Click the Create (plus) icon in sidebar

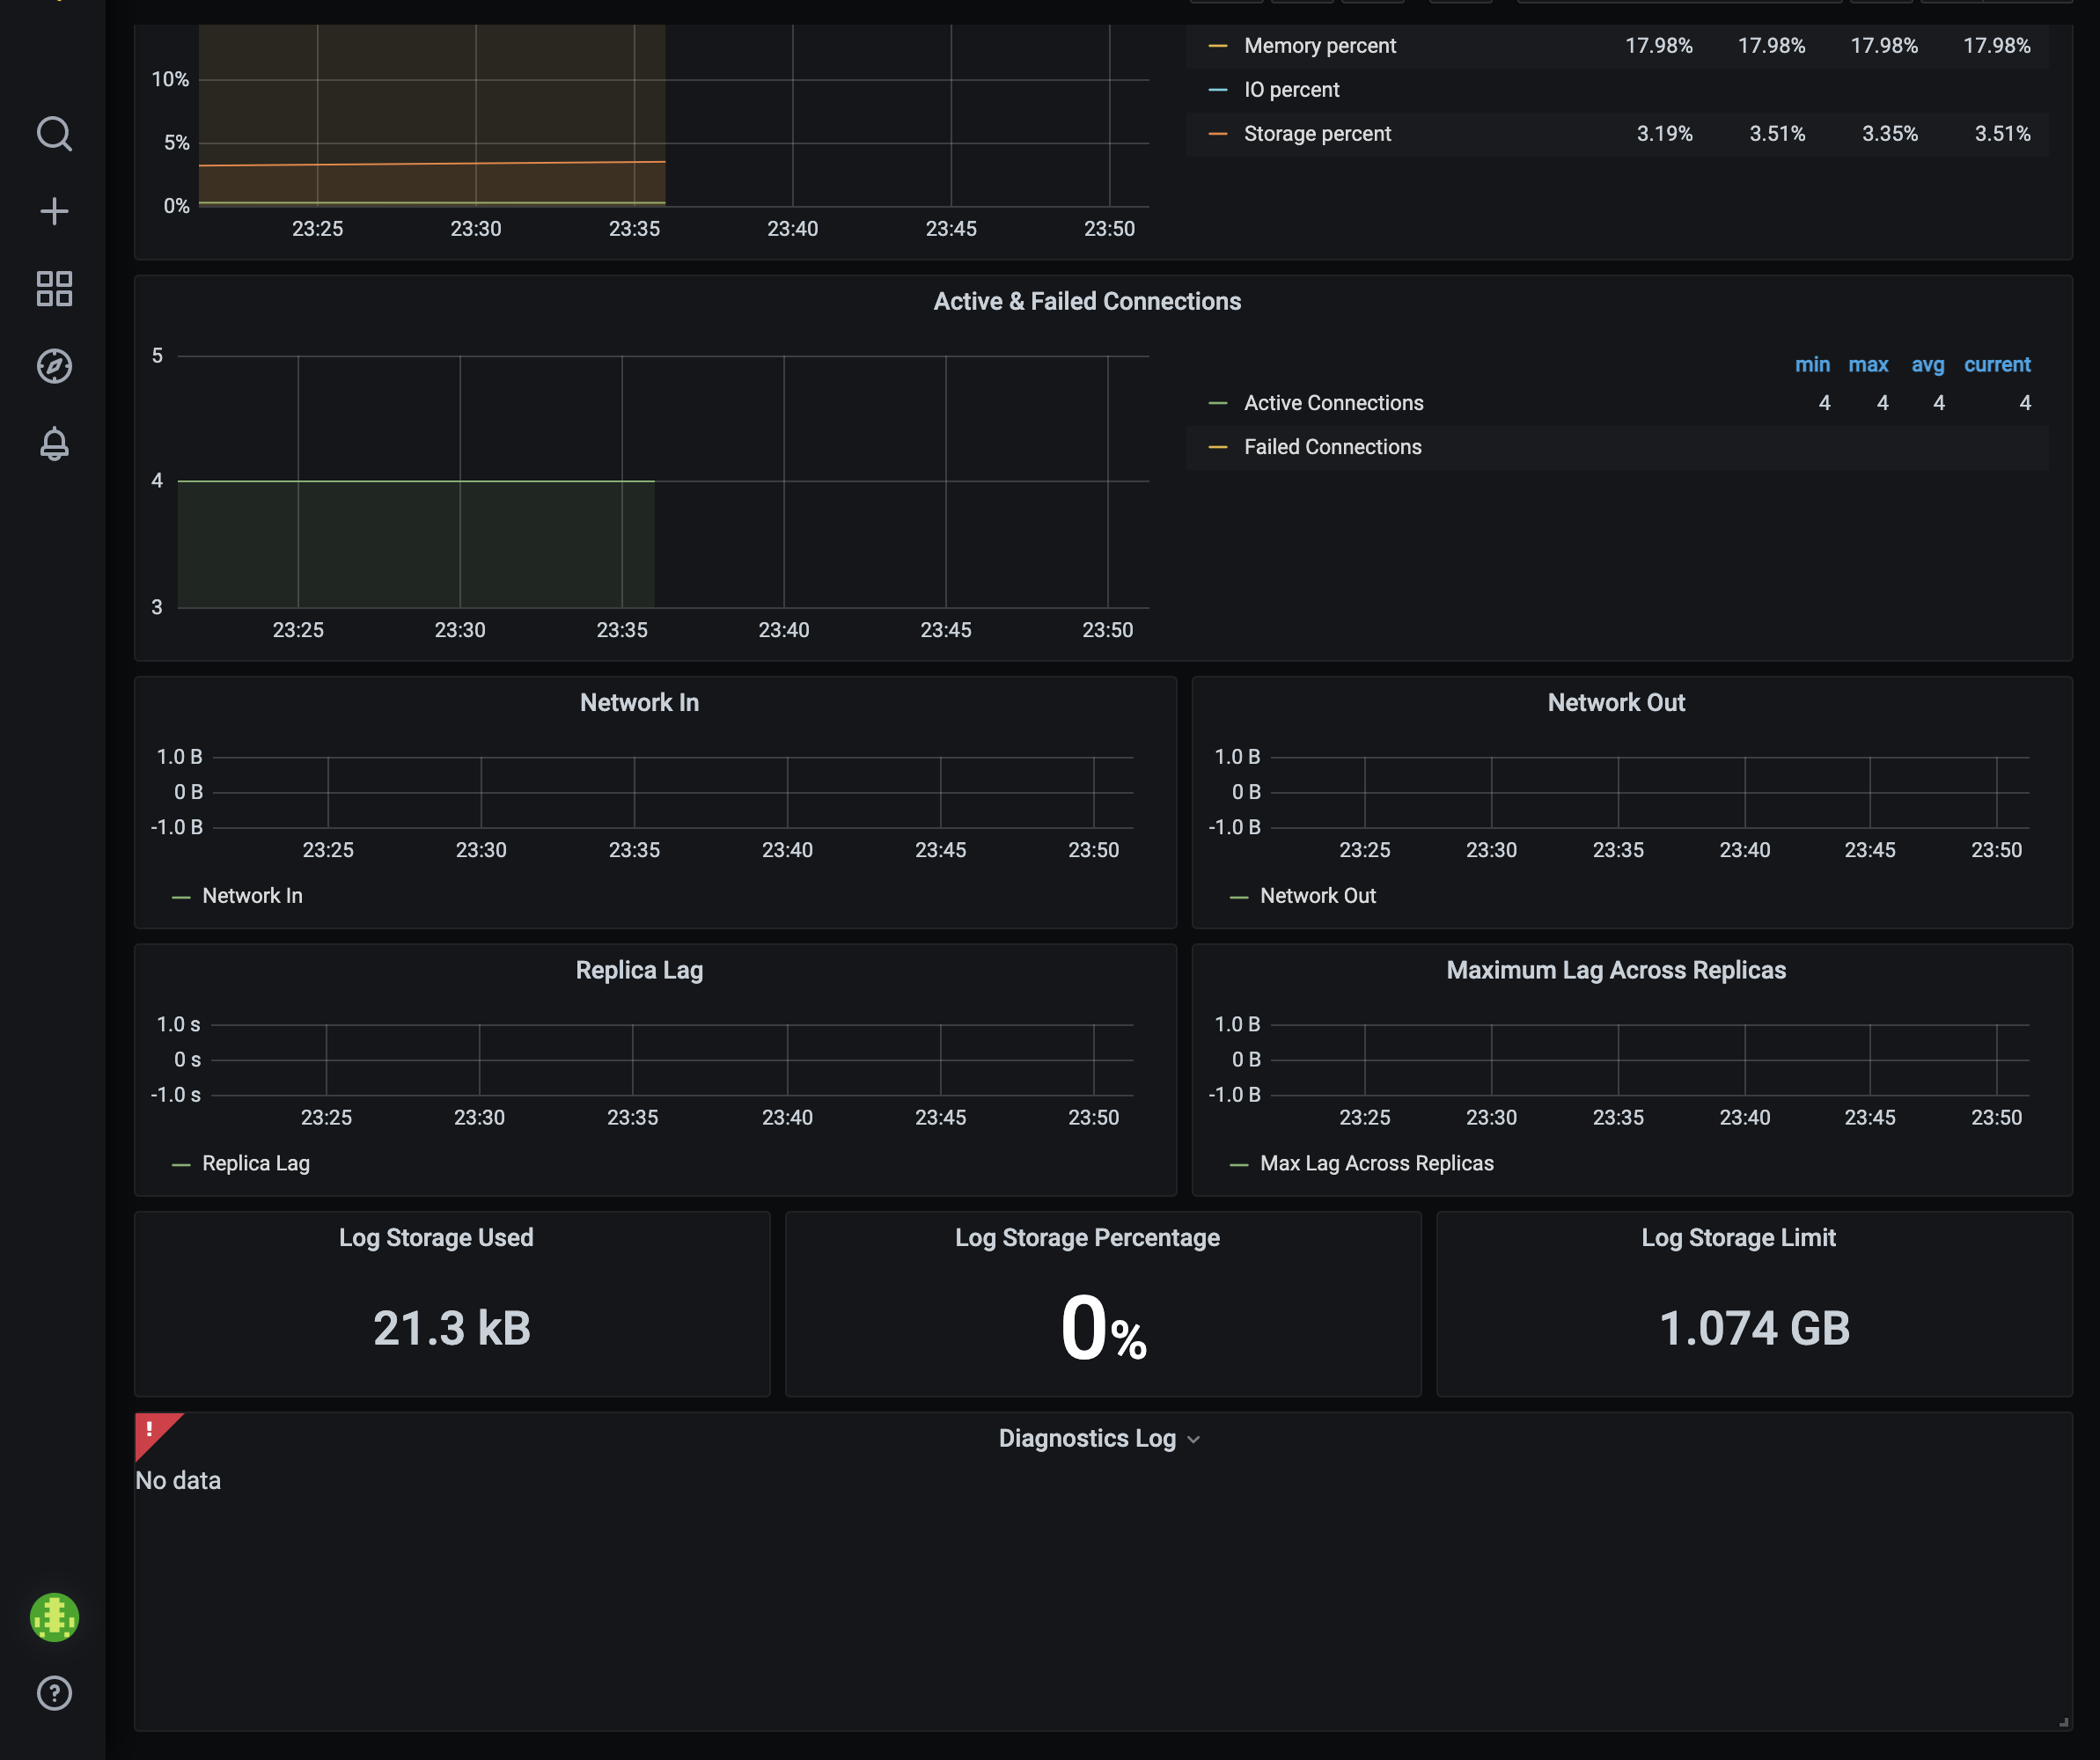tap(55, 210)
